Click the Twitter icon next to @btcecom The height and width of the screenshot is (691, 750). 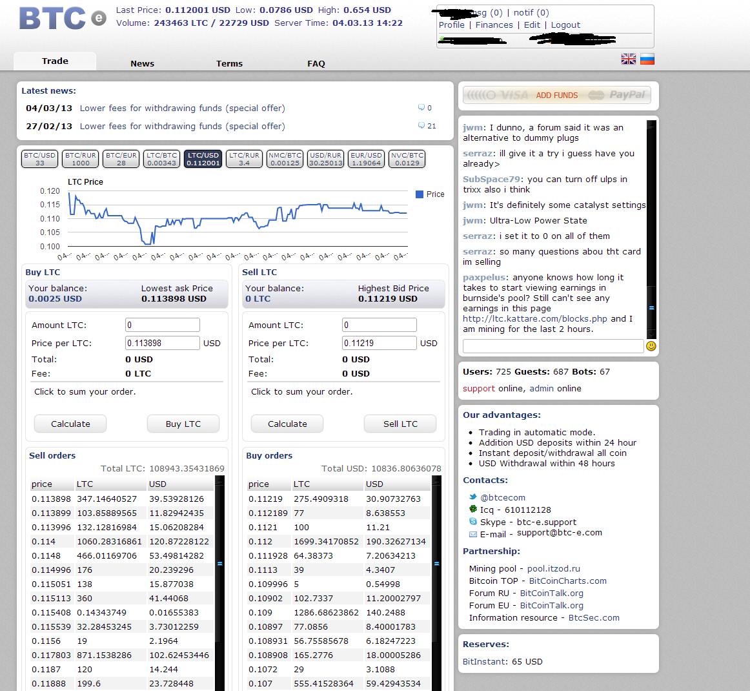click(x=472, y=497)
